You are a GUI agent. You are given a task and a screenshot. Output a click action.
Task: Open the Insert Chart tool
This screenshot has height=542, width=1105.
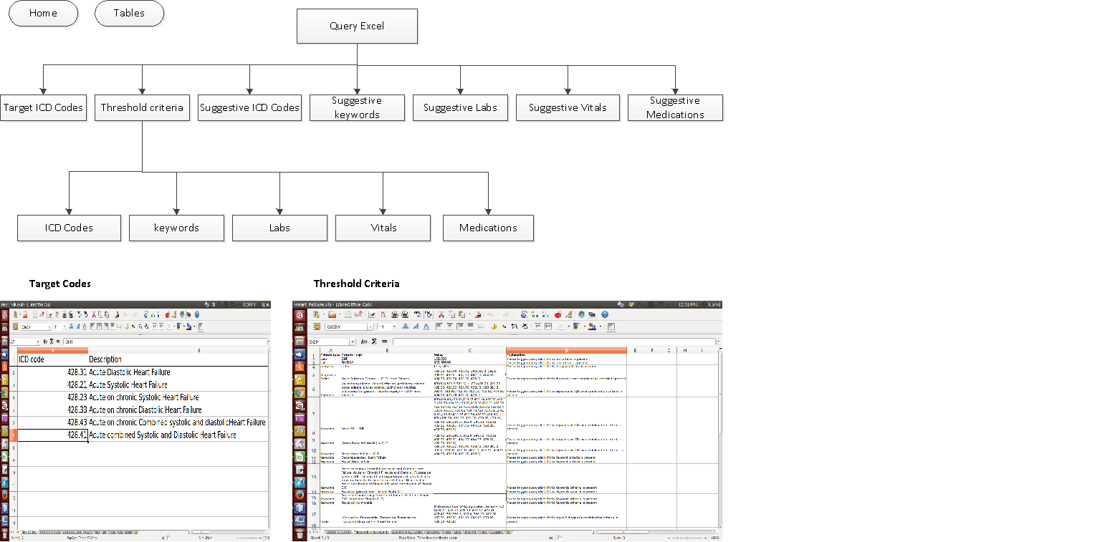pos(558,314)
